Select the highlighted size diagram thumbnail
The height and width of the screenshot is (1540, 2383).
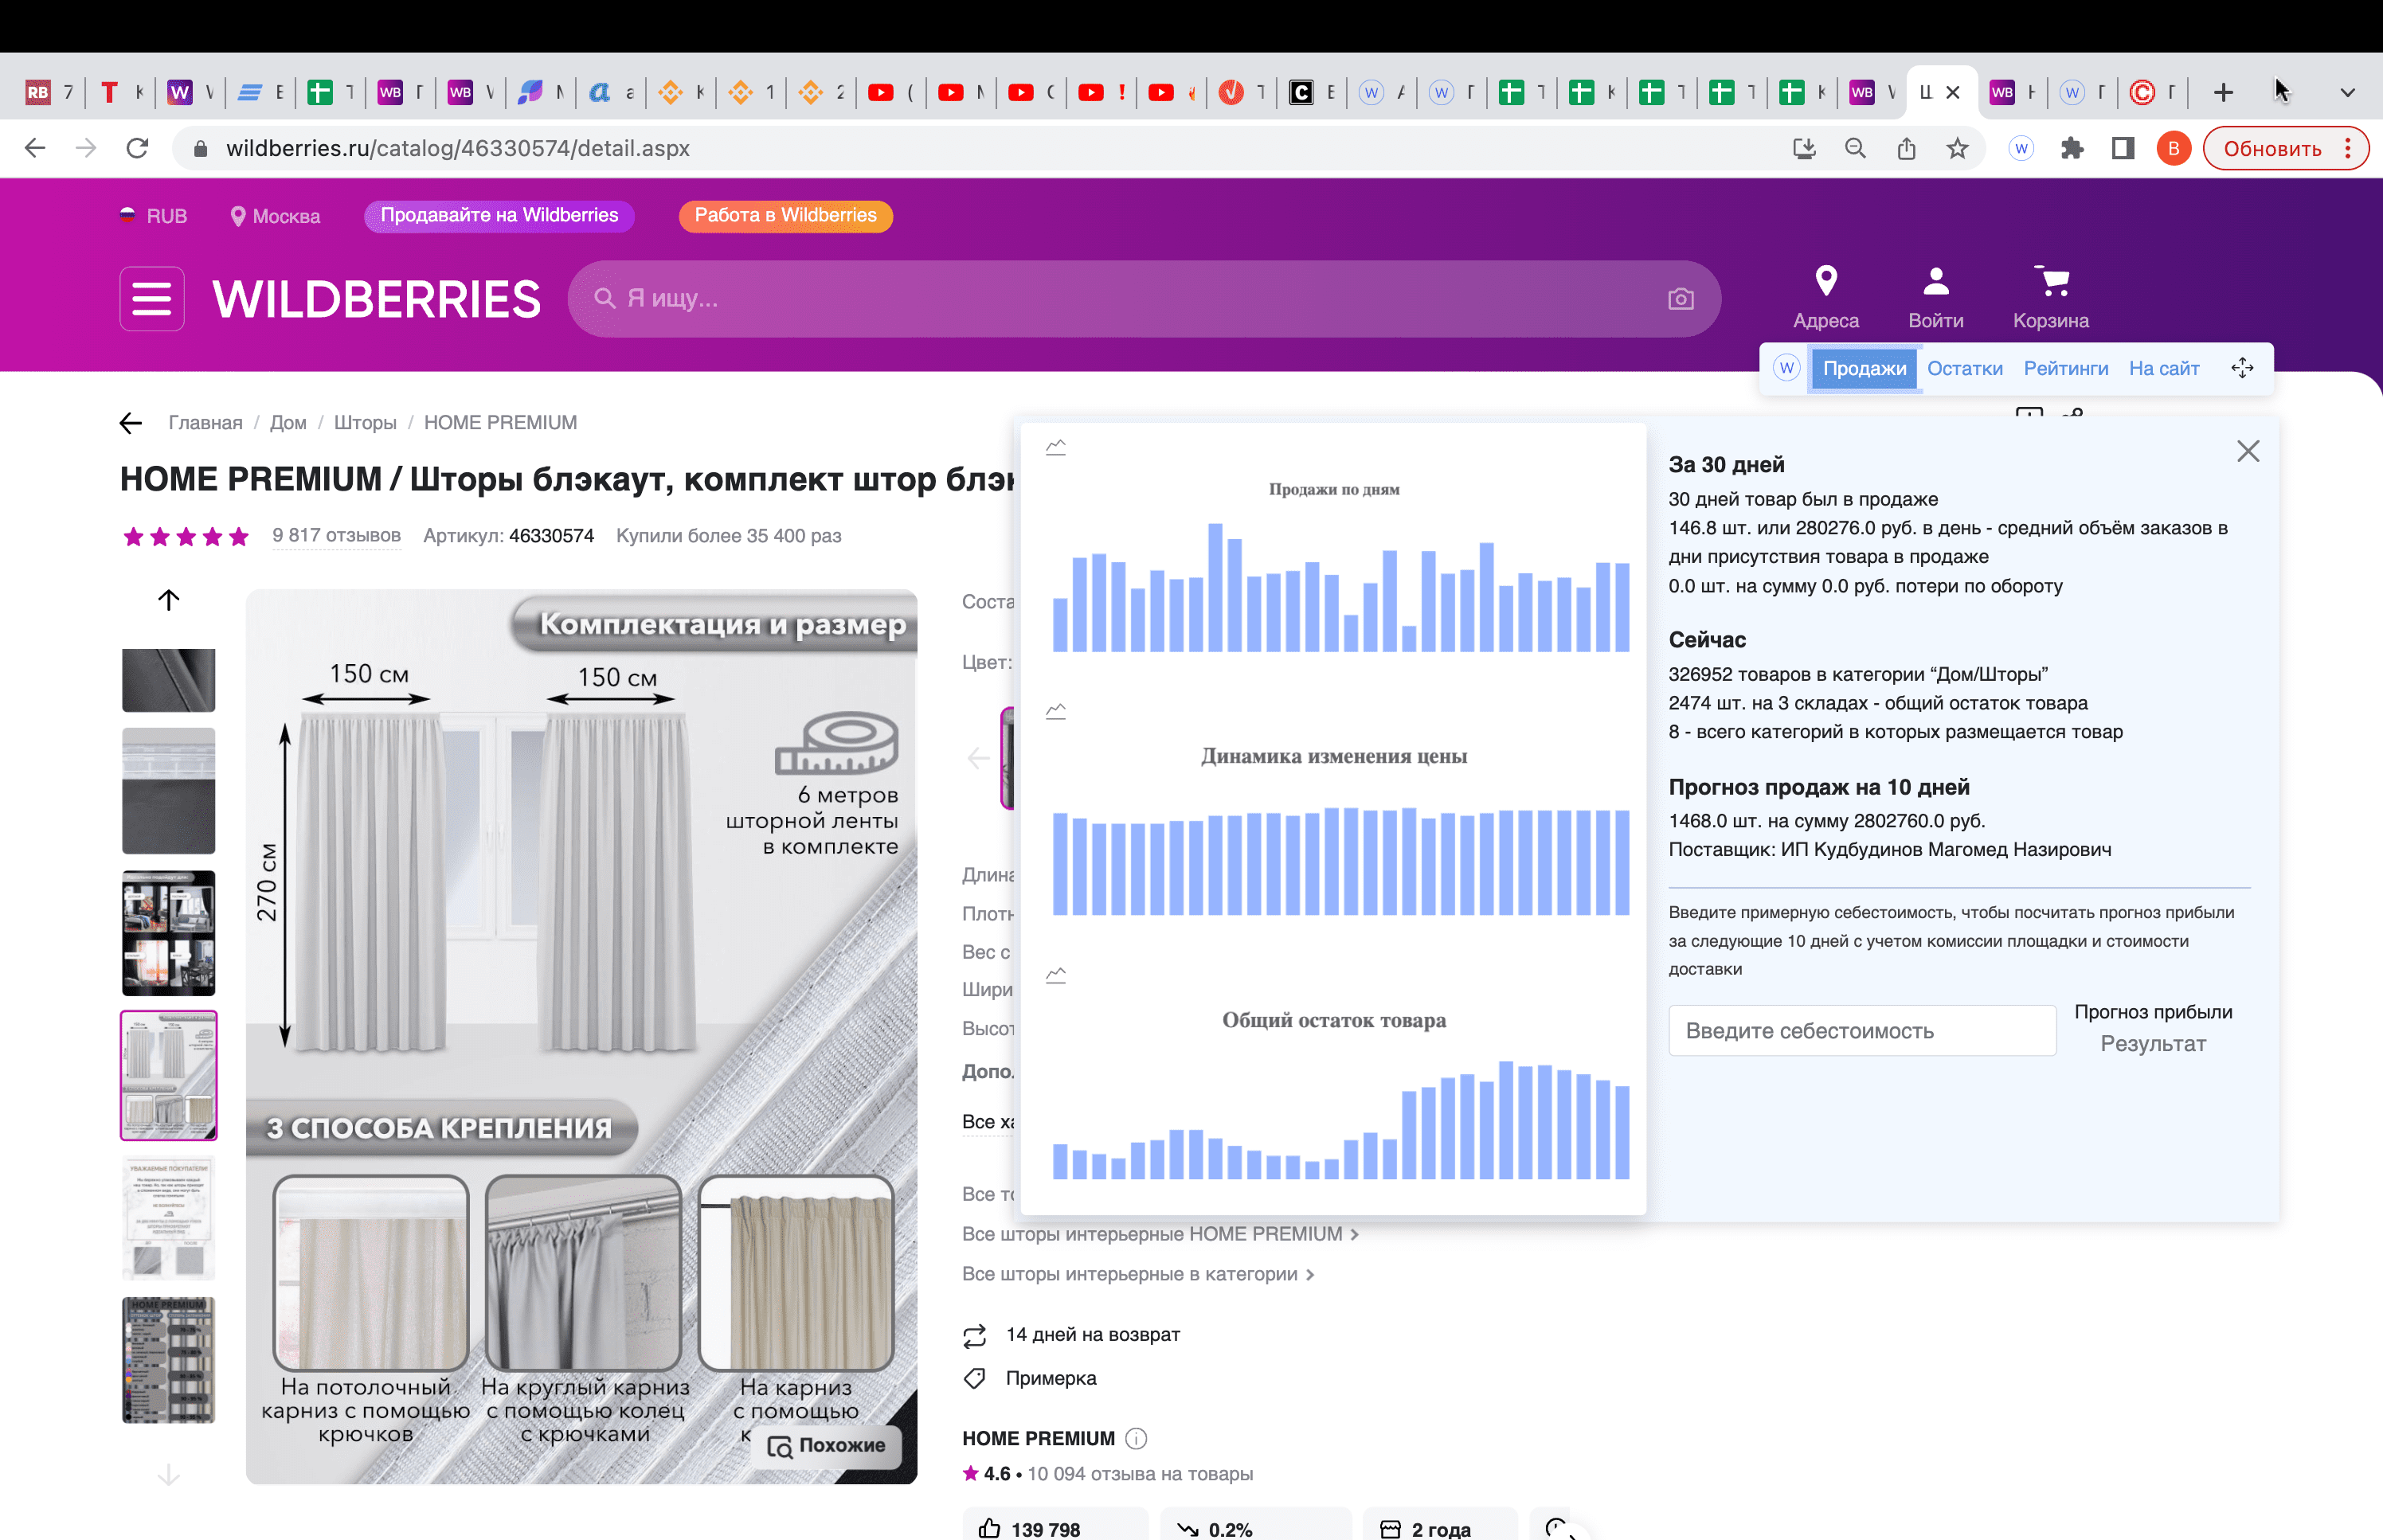click(x=168, y=1075)
